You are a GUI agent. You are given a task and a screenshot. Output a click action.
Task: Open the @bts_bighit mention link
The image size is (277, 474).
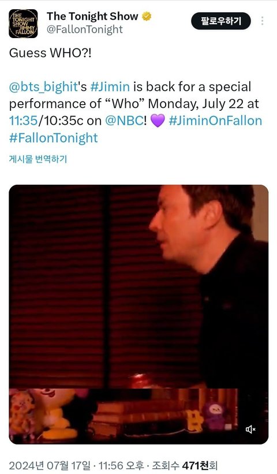[44, 87]
